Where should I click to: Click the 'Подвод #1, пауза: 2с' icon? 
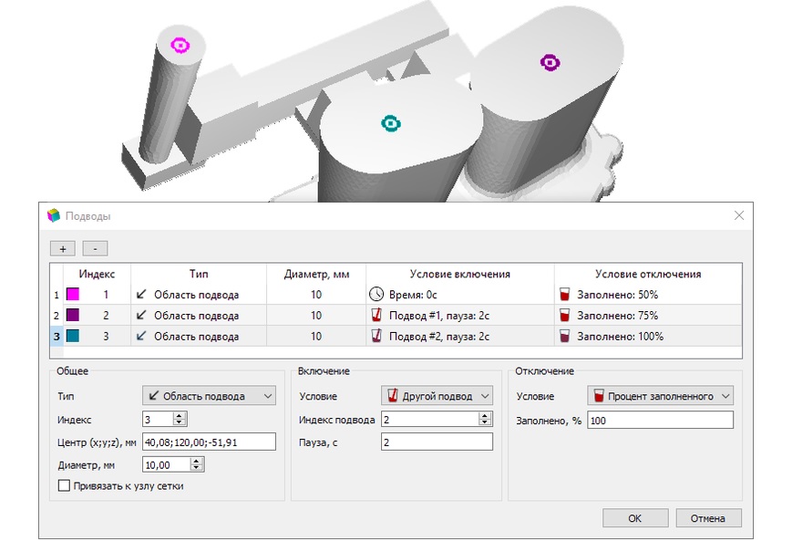[x=377, y=316]
